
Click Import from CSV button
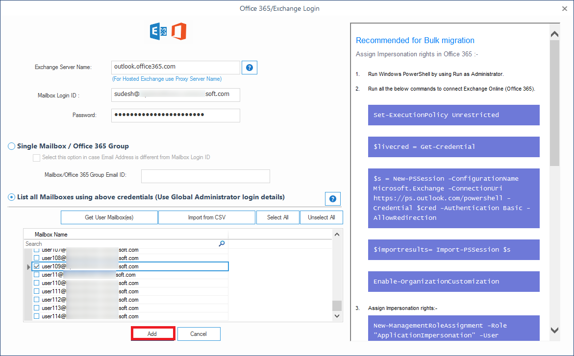207,217
